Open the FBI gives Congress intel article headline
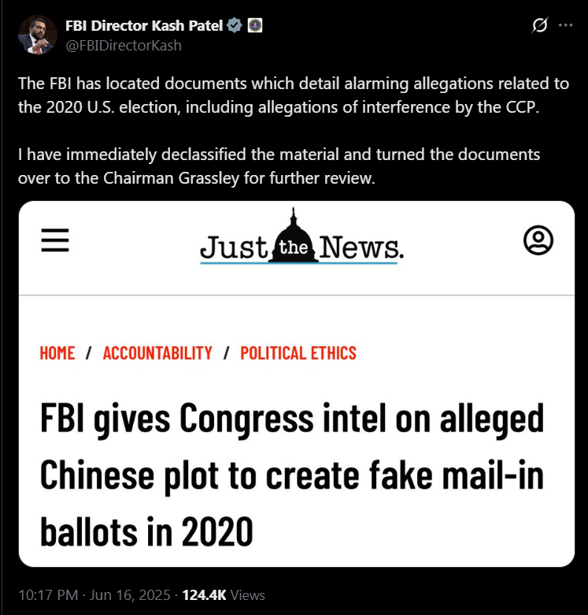Viewport: 588px width, 615px height. coord(292,475)
